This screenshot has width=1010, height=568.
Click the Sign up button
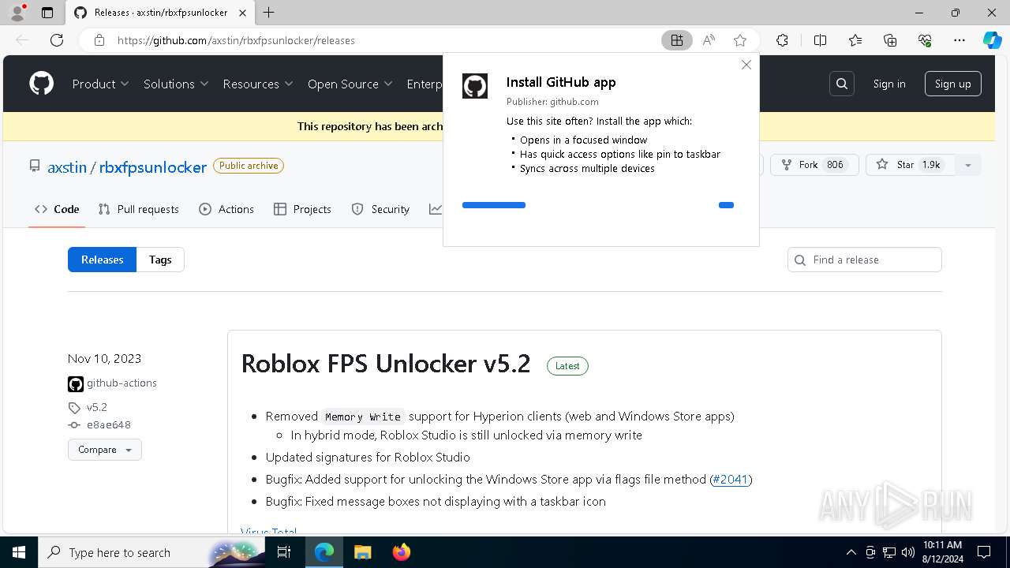tap(953, 84)
